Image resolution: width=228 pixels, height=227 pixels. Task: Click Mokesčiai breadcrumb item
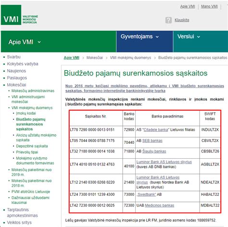coord(95,58)
